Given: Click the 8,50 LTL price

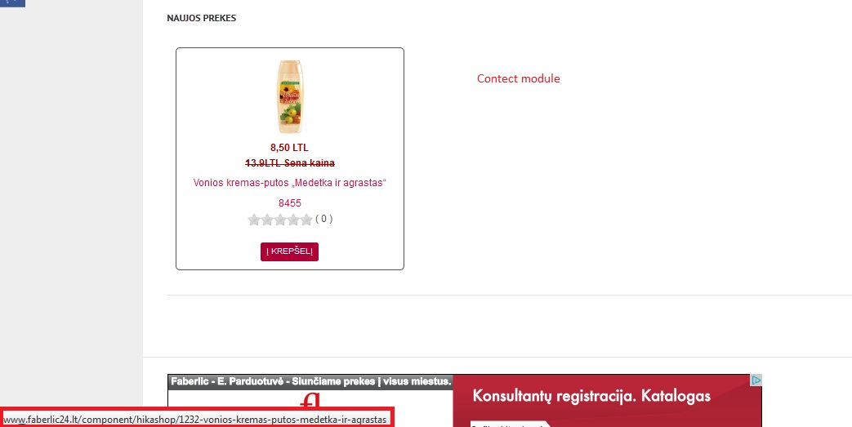Looking at the screenshot, I should pos(289,148).
